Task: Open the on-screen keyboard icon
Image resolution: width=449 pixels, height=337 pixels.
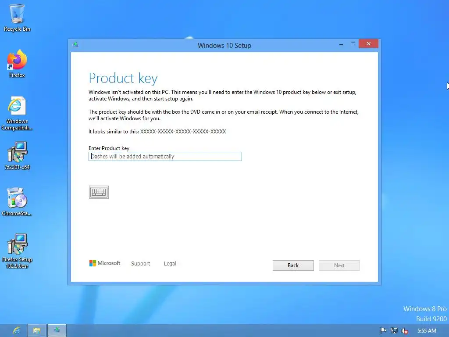Action: (x=99, y=192)
